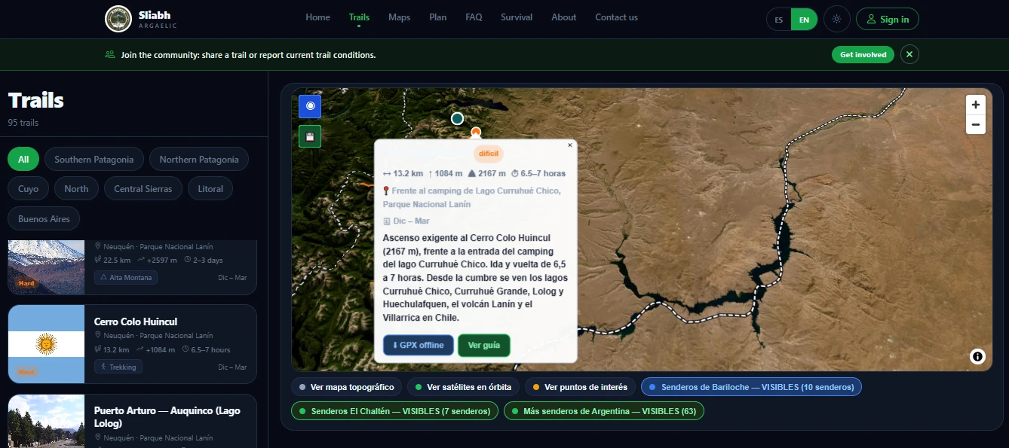
Task: Filter trails by Buenos Aires
Action: click(44, 219)
